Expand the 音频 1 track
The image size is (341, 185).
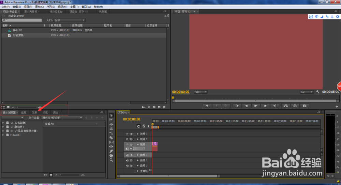coord(138,155)
